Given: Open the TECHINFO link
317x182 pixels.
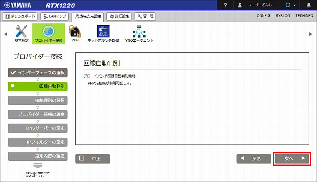Looking at the screenshot, I should (x=304, y=16).
